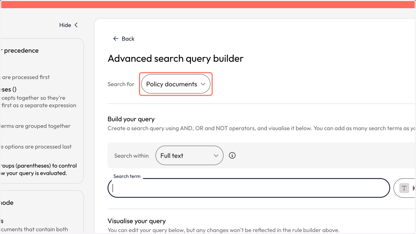416x234 pixels.
Task: Click the Hide chevron arrow icon
Action: (76, 25)
